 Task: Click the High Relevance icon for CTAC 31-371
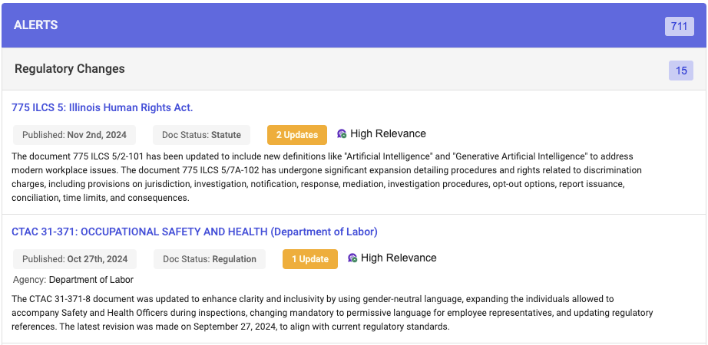point(352,258)
